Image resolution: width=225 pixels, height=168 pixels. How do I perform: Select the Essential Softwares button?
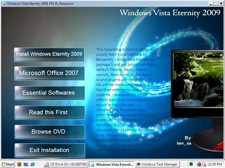[x=49, y=93]
